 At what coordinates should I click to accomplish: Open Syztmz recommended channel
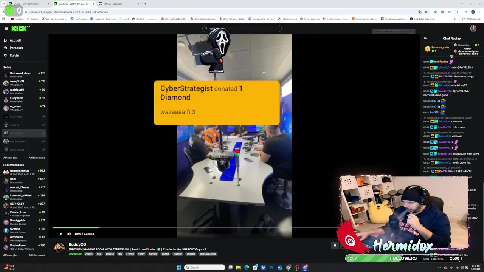(24, 230)
